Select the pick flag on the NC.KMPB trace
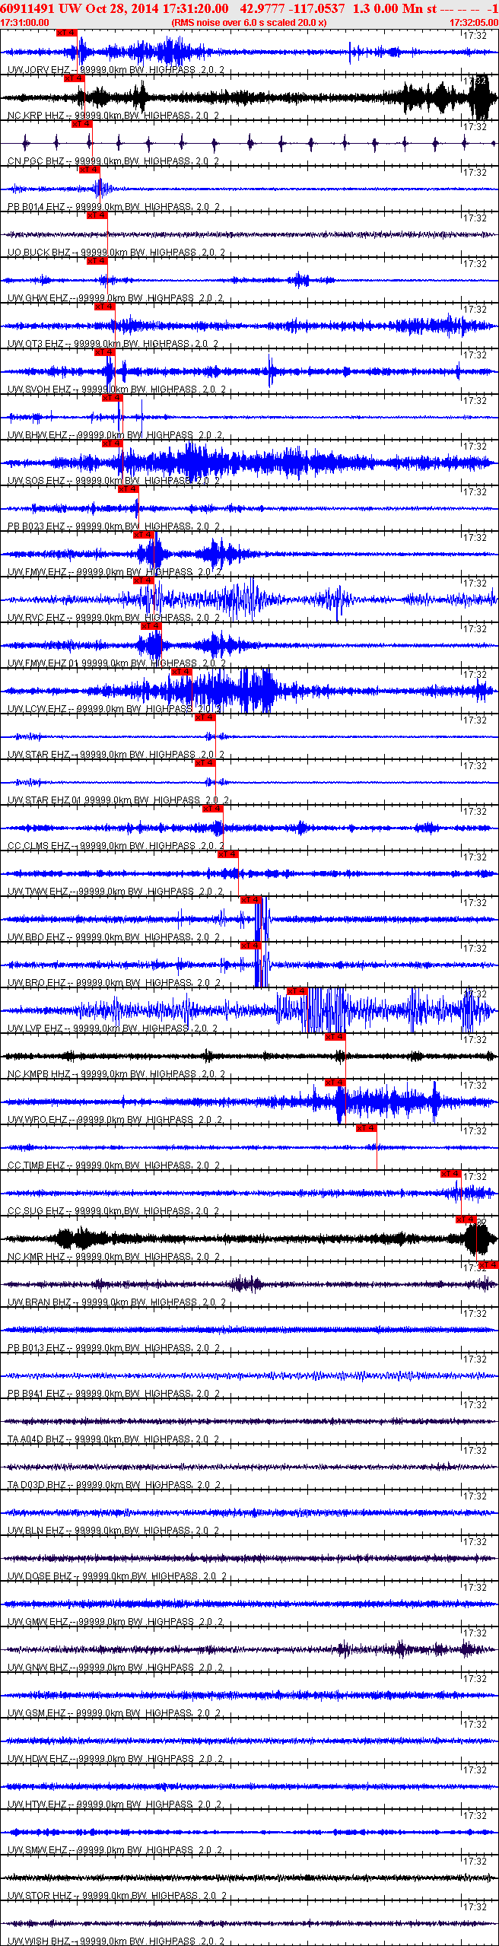The height and width of the screenshot is (1946, 499). click(335, 1037)
